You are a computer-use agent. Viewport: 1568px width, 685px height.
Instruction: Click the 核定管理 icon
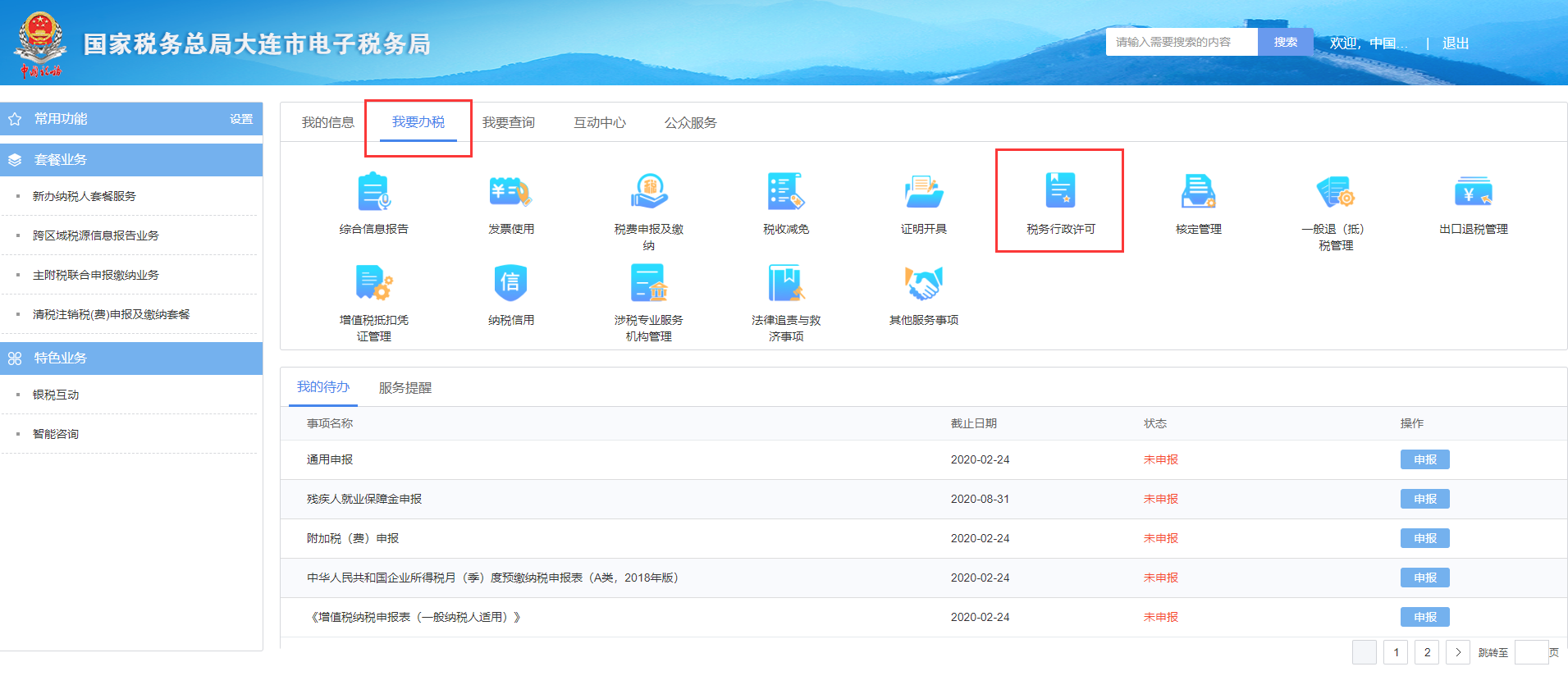point(1199,191)
